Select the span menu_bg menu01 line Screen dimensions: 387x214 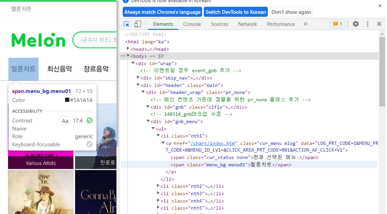pyautogui.click(x=249, y=165)
